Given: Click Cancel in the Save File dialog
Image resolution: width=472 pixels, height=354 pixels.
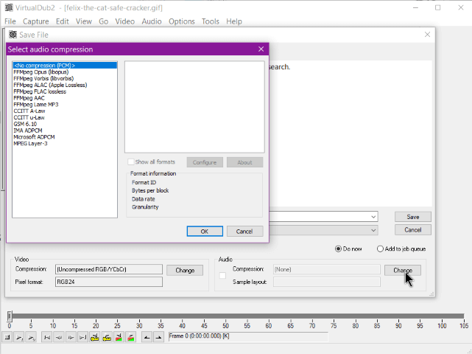Looking at the screenshot, I should (412, 230).
